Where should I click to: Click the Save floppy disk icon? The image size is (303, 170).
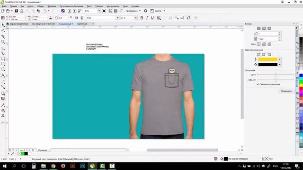17,11
